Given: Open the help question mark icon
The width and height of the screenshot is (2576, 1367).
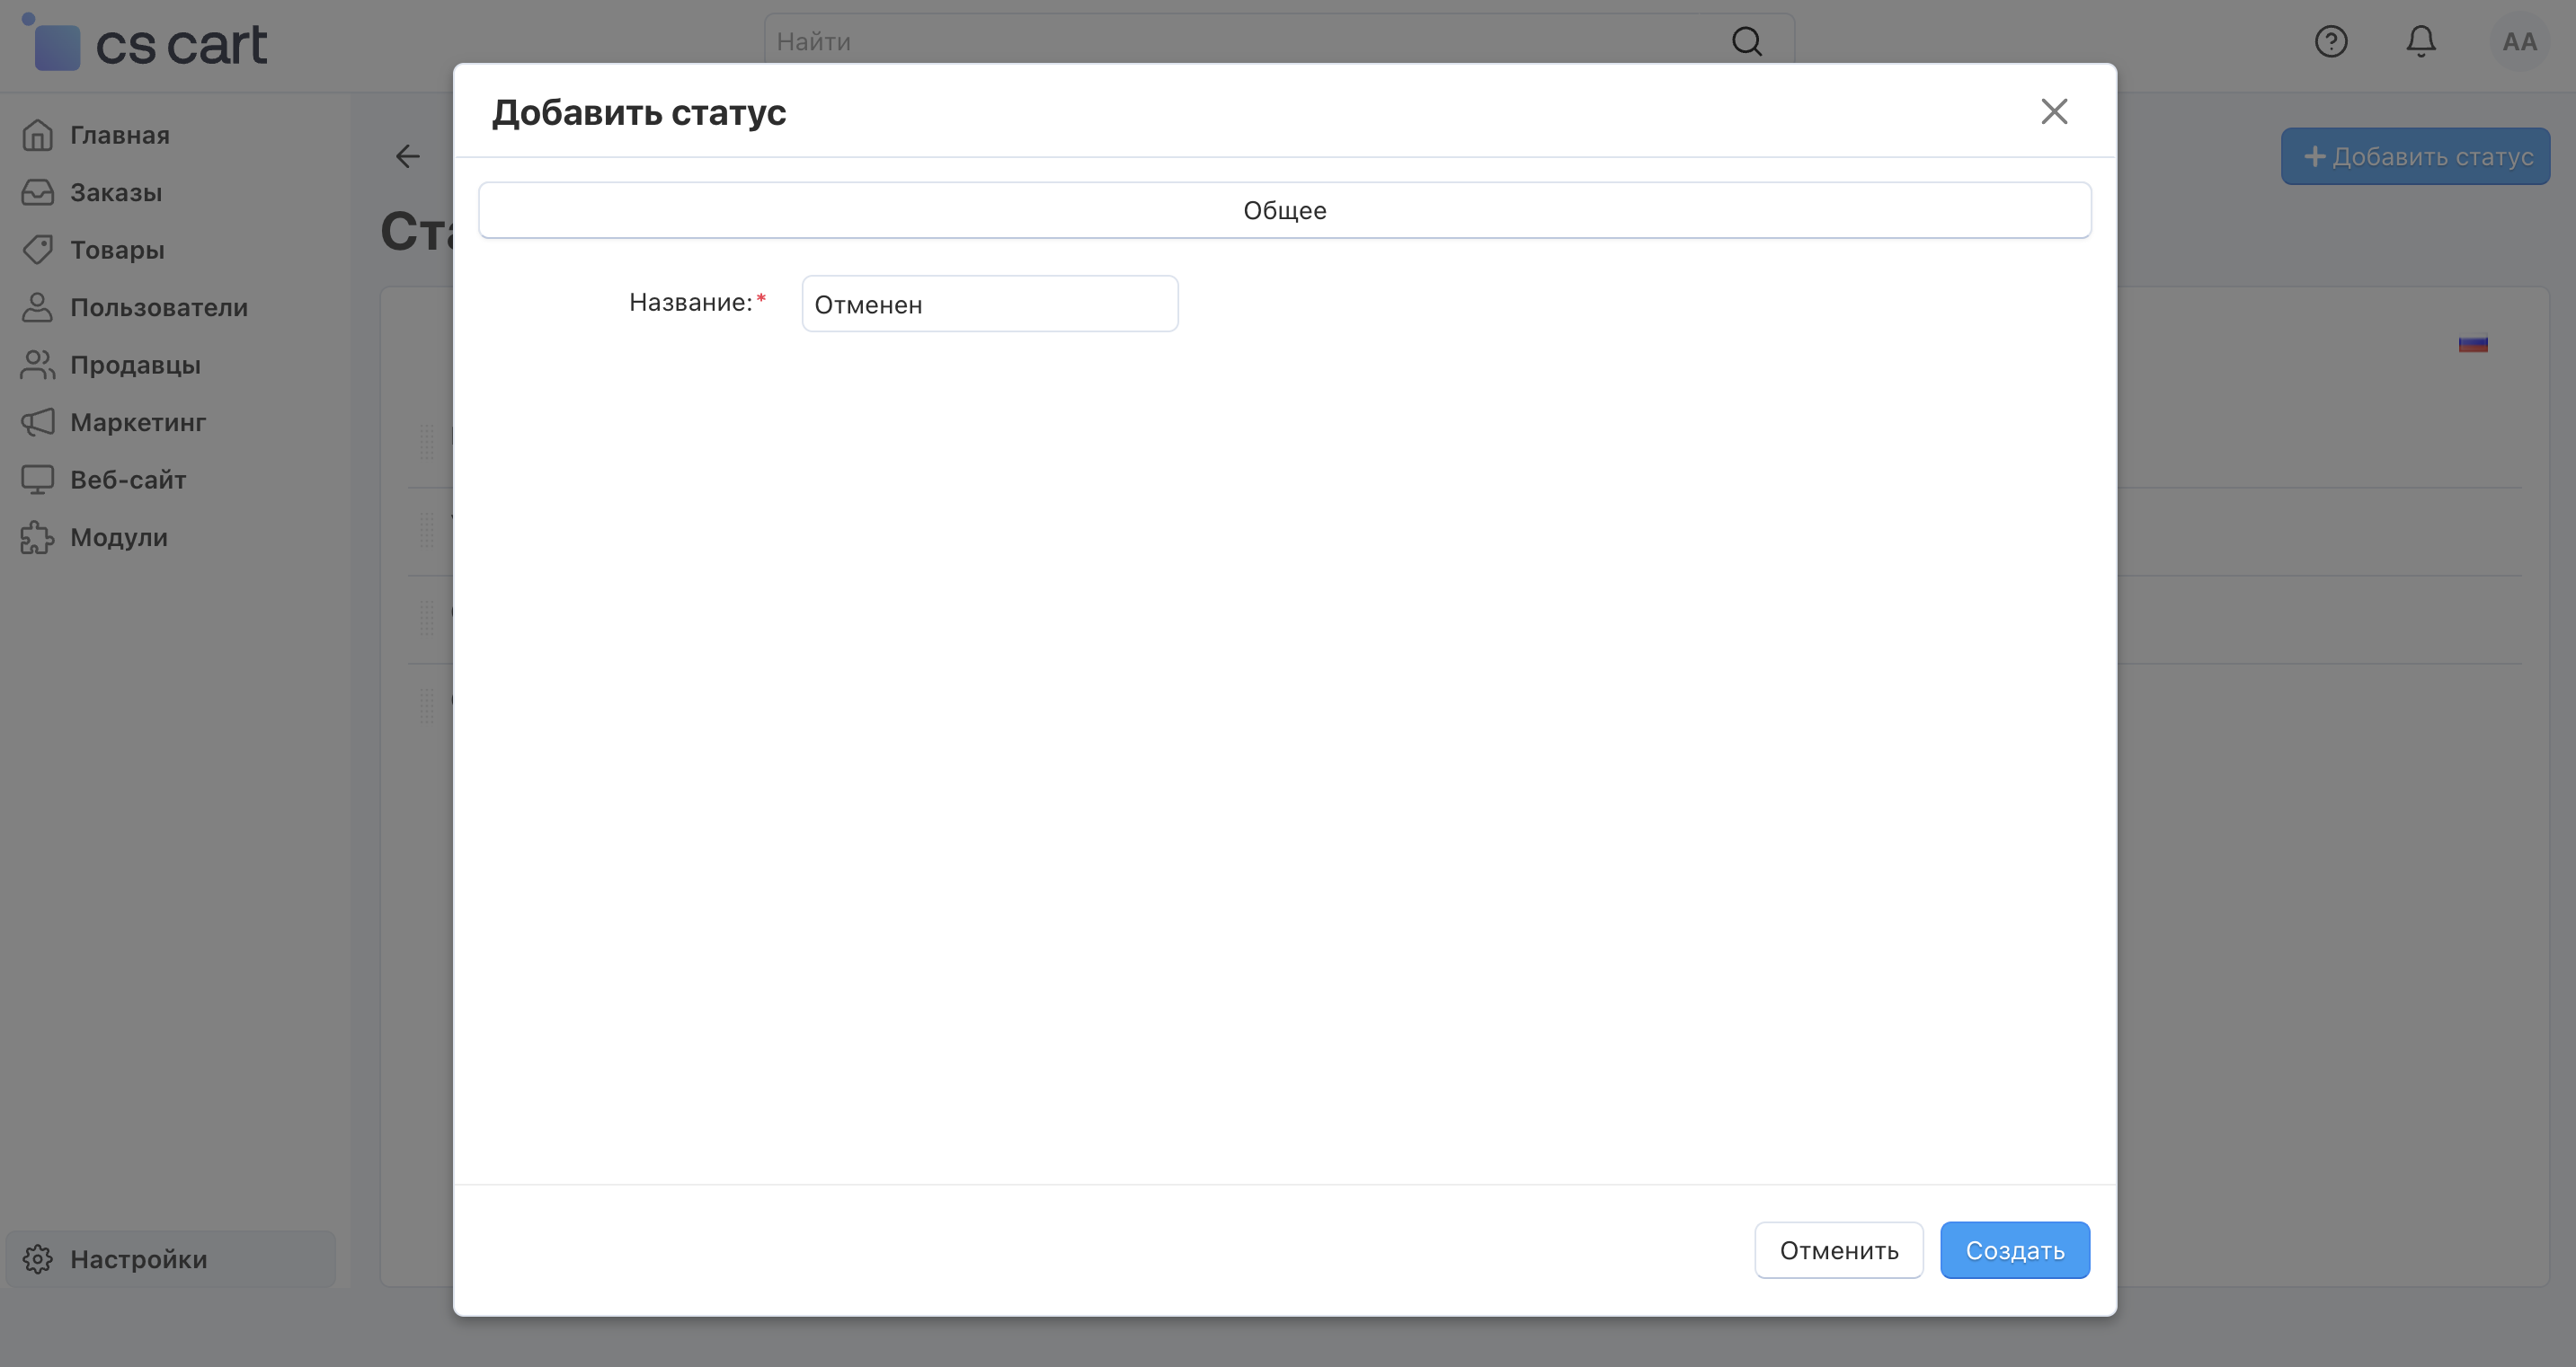Looking at the screenshot, I should point(2330,42).
